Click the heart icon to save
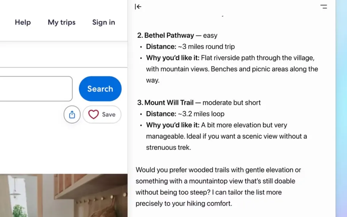 [x=94, y=115]
